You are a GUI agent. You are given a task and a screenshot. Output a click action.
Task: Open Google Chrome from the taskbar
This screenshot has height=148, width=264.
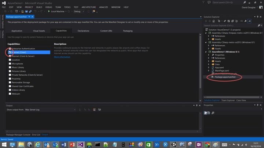coord(207,144)
